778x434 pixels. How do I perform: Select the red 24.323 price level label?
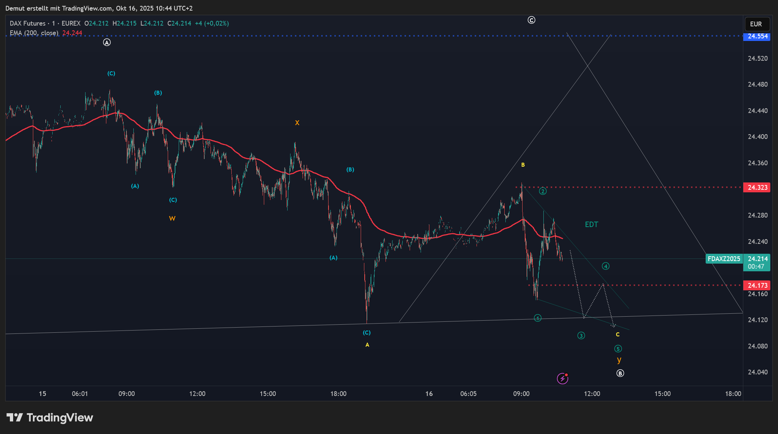[x=757, y=188]
